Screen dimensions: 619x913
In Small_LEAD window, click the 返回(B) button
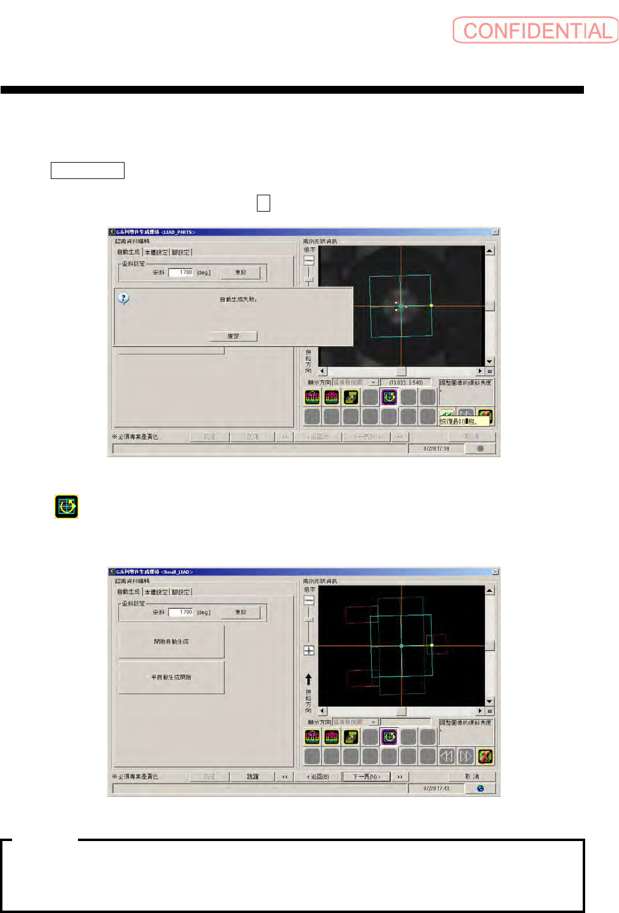click(x=318, y=776)
